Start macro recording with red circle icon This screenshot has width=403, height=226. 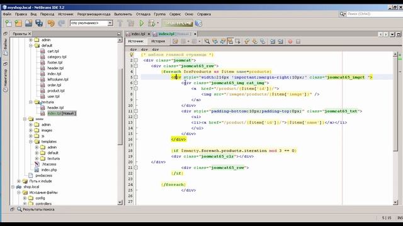pos(290,41)
